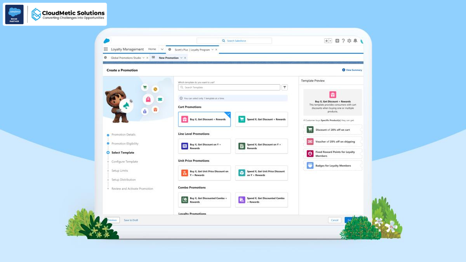Screen dimensions: 466x262
Task: Select Buy X, Get Discounted Combo card
Action: pos(204,200)
